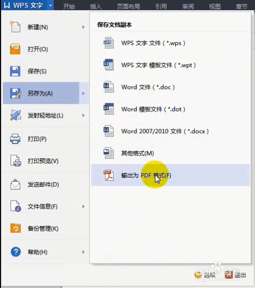Expand the 帮助(H) submenu arrow
This screenshot has width=255, height=288.
pyautogui.click(x=83, y=252)
